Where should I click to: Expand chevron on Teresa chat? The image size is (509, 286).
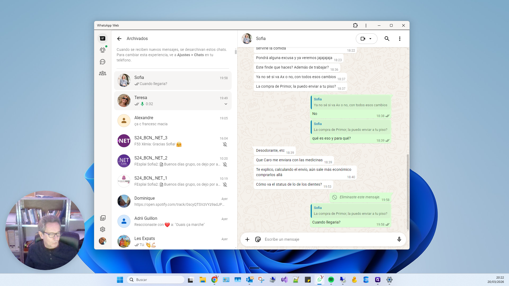coord(226,104)
